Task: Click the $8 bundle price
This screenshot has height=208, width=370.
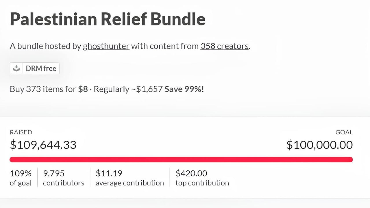Action: click(x=83, y=89)
